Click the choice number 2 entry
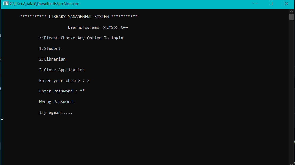The width and height of the screenshot is (295, 165). point(88,80)
